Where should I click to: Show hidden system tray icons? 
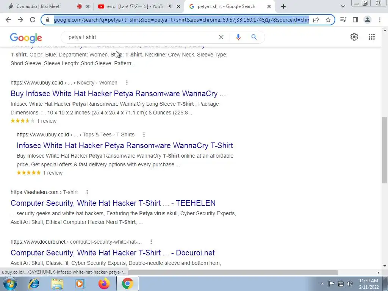322,284
